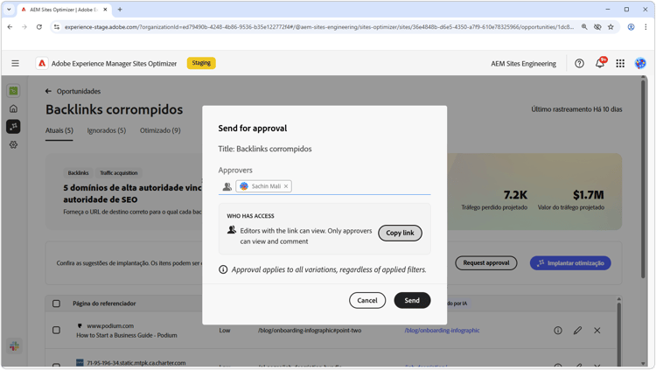The image size is (656, 370).
Task: View site information icon in address bar
Action: click(x=57, y=27)
